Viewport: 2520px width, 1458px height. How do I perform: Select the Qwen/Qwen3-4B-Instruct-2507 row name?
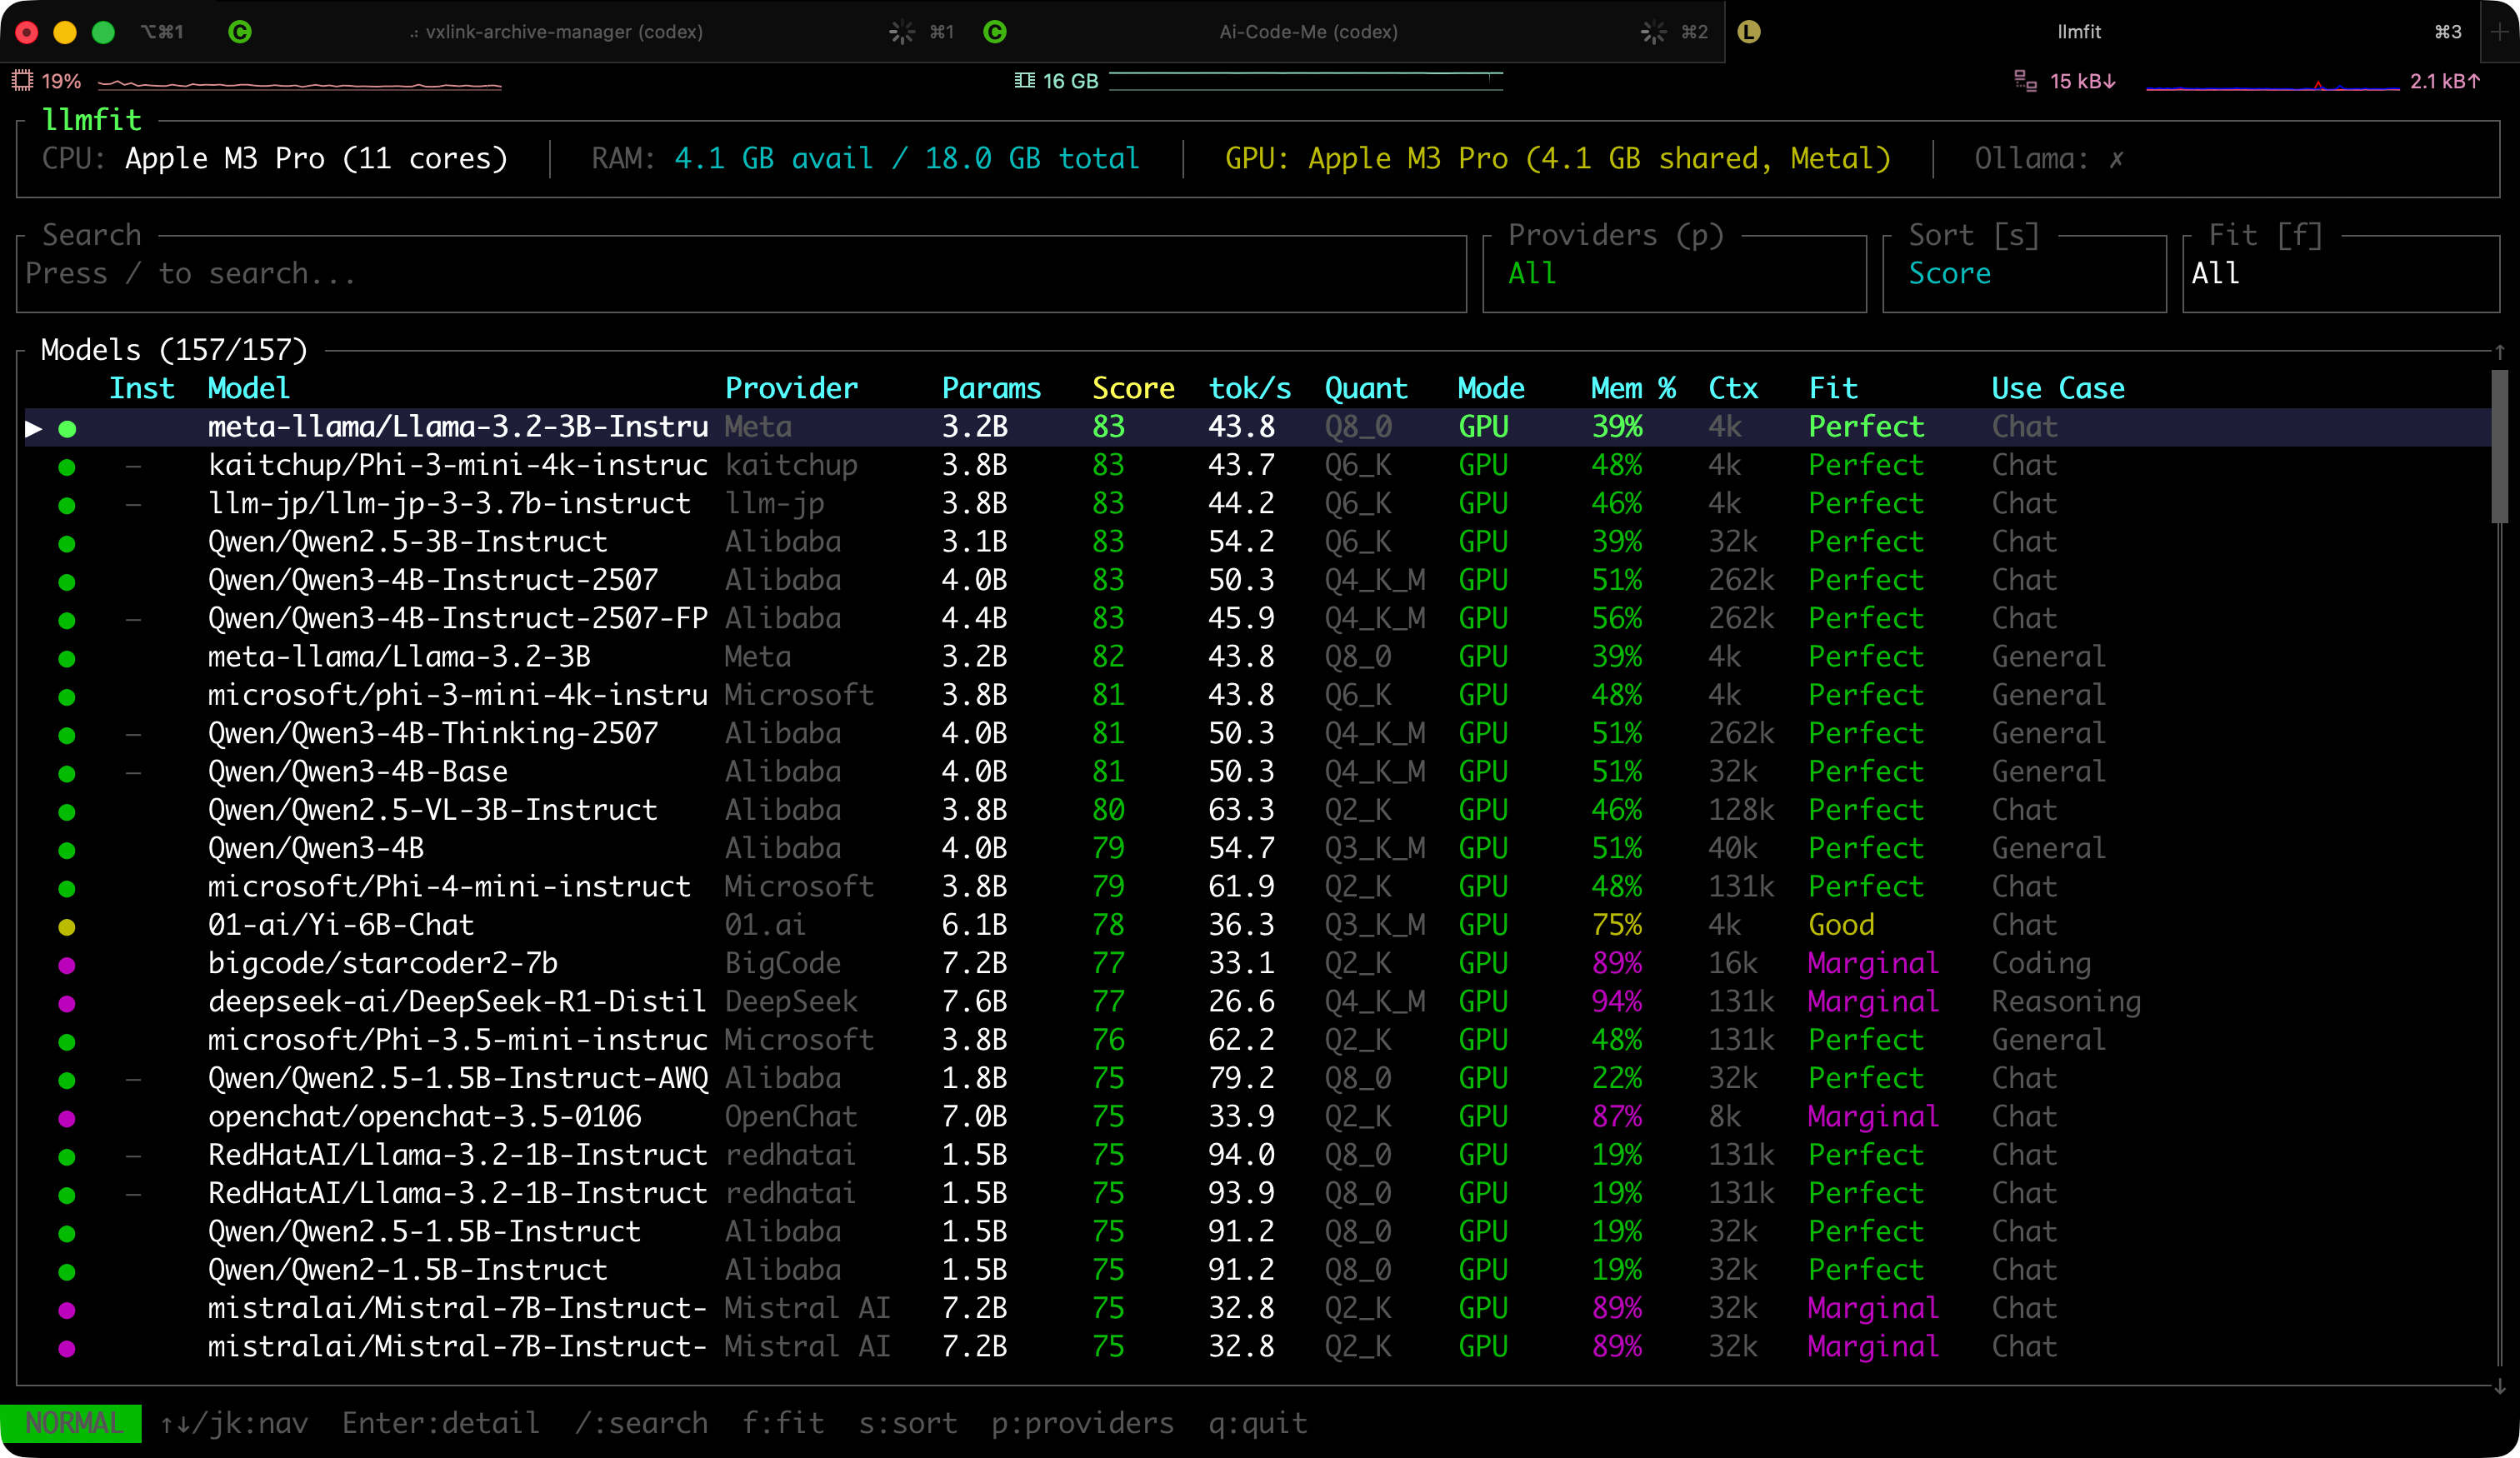433,580
